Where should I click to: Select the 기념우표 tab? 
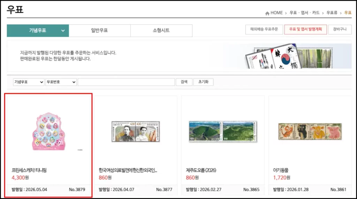point(38,31)
